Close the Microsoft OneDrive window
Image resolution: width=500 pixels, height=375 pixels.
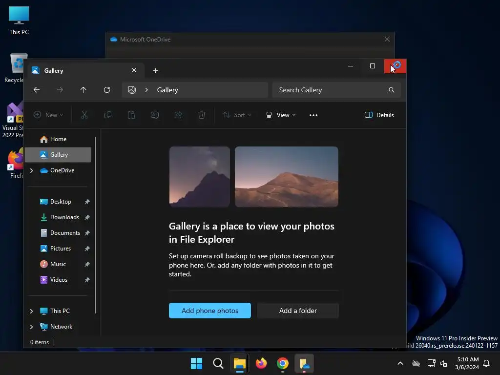(387, 39)
